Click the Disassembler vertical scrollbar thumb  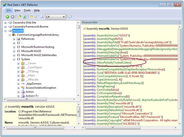180,69
